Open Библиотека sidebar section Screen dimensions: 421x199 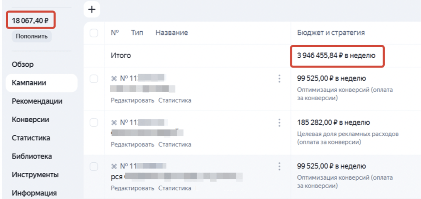32,156
